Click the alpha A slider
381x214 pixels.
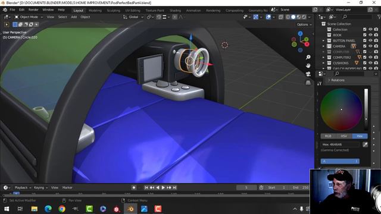[340, 161]
